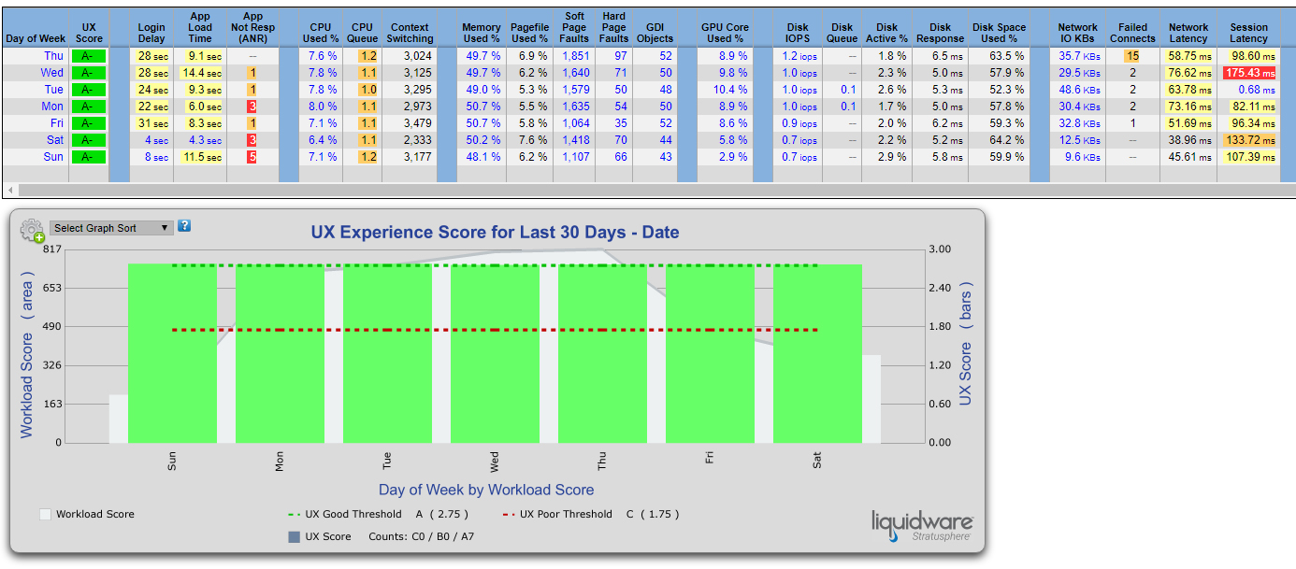
Task: Open the Wed row link
Action: click(x=53, y=73)
